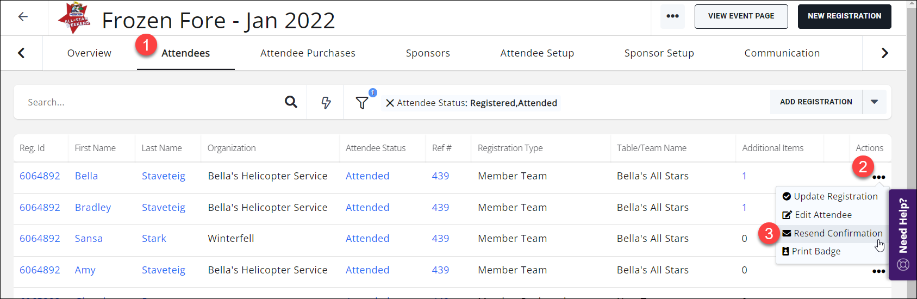Open the filter funnel icon

pyautogui.click(x=362, y=102)
